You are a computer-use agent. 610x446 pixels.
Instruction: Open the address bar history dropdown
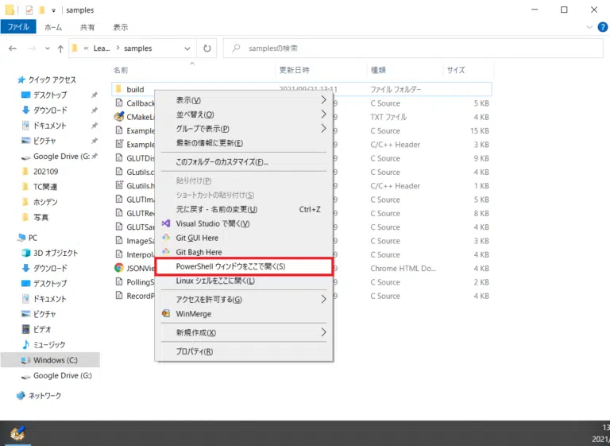(x=188, y=48)
